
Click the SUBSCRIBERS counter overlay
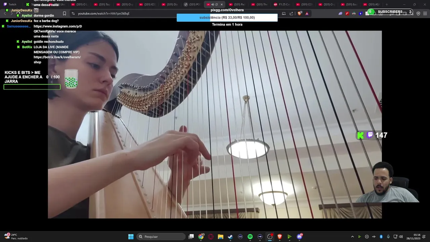pyautogui.click(x=390, y=12)
